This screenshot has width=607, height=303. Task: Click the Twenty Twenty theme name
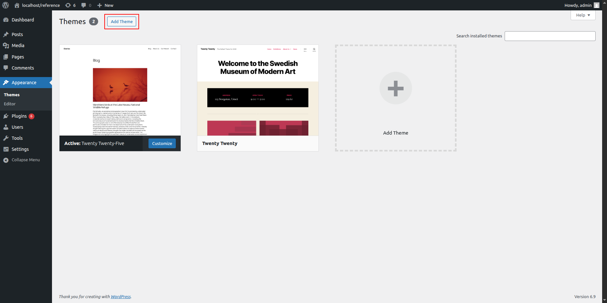(x=220, y=143)
